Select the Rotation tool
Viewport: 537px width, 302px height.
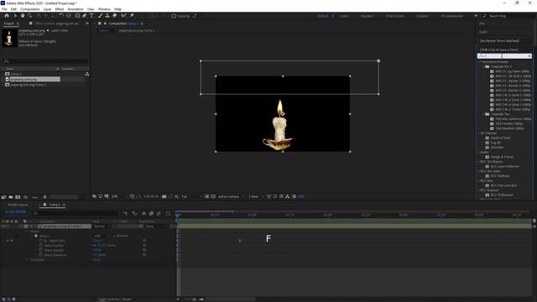coord(61,16)
